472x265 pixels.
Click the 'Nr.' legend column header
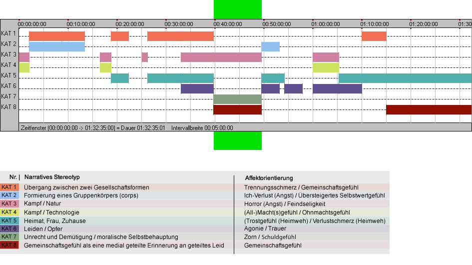pos(13,177)
